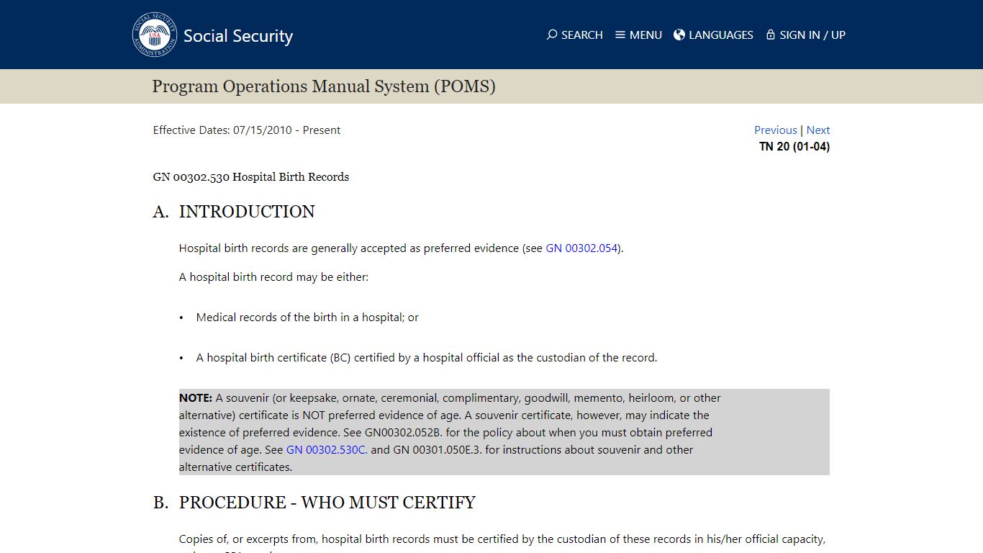Click the TN 20 (01-04) label
The image size is (983, 553).
point(794,147)
